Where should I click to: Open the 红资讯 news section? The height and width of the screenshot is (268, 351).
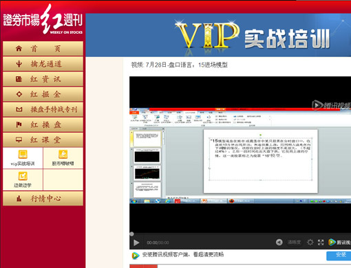click(x=43, y=79)
